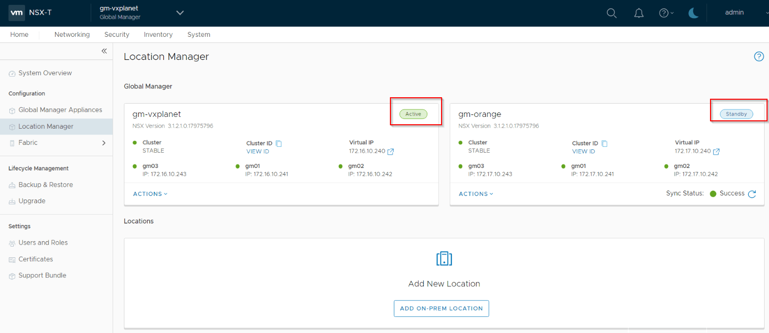
Task: Click the Certificates sidebar icon
Action: click(x=12, y=260)
